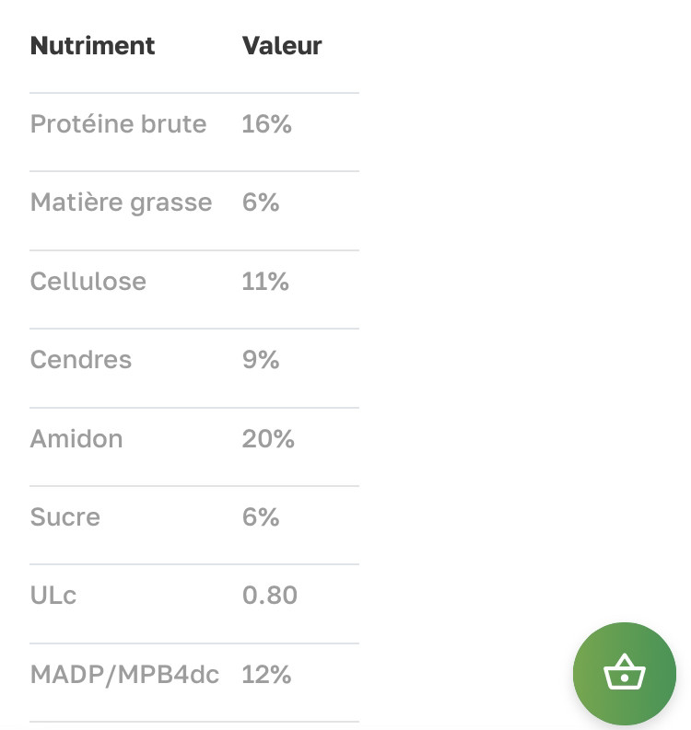Screen dimensions: 691x730
Task: Select the MADP/MPB4dc row label
Action: [124, 675]
